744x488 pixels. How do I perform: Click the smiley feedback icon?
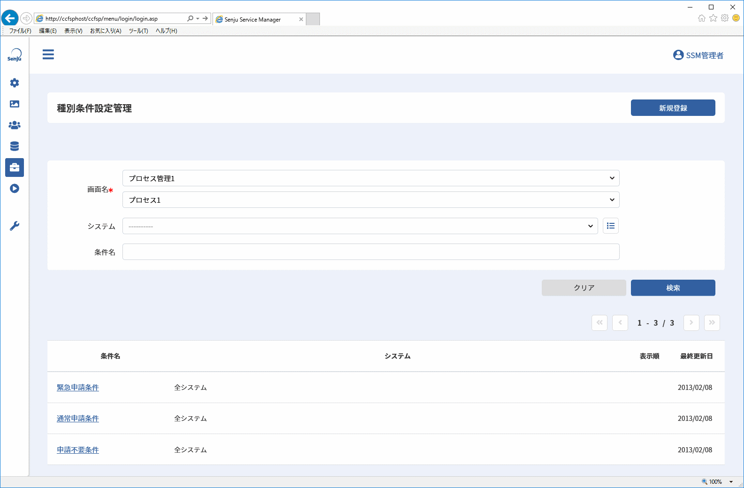(736, 18)
